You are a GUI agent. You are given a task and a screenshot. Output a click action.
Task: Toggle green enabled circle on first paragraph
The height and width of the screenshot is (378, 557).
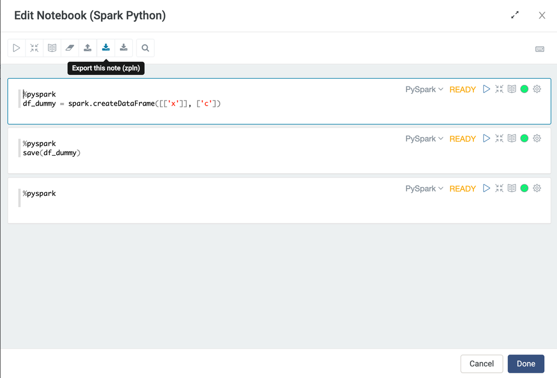click(524, 89)
